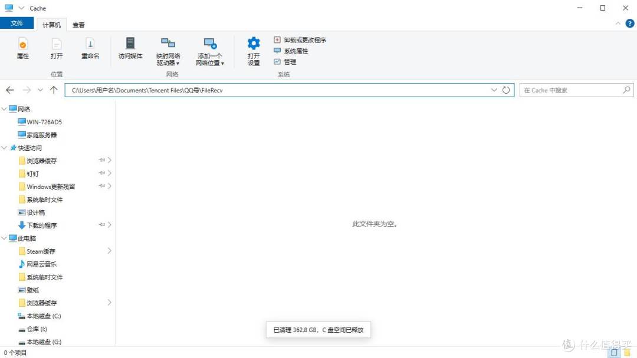637x358 pixels.
Task: Open recent locations dropdown arrow
Action: [40, 90]
